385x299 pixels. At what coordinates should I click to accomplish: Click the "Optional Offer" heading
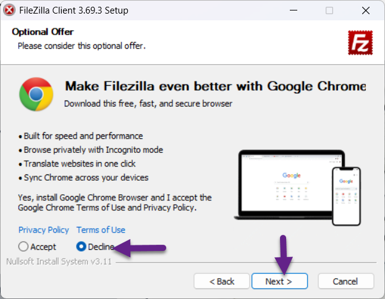tap(43, 32)
